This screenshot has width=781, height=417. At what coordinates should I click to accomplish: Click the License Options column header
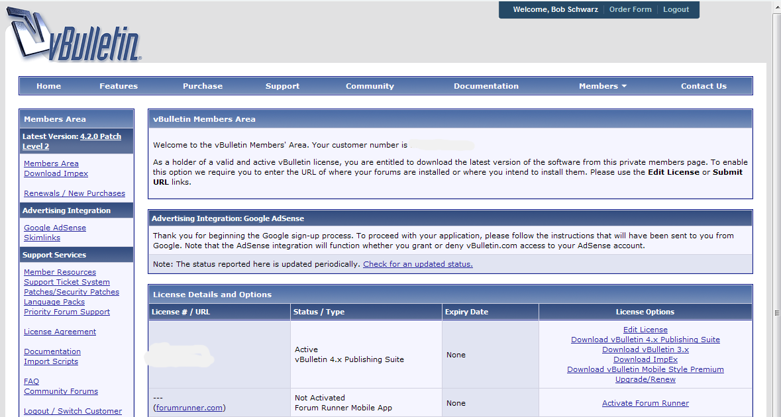pos(645,312)
